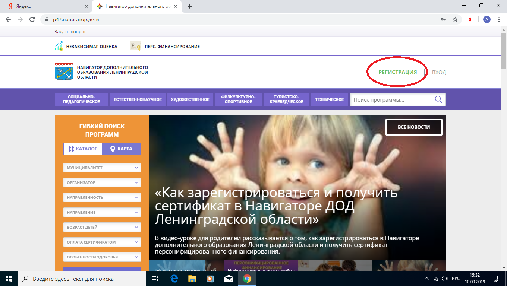Bookmark this page with the star icon
Image resolution: width=507 pixels, height=286 pixels.
click(455, 19)
